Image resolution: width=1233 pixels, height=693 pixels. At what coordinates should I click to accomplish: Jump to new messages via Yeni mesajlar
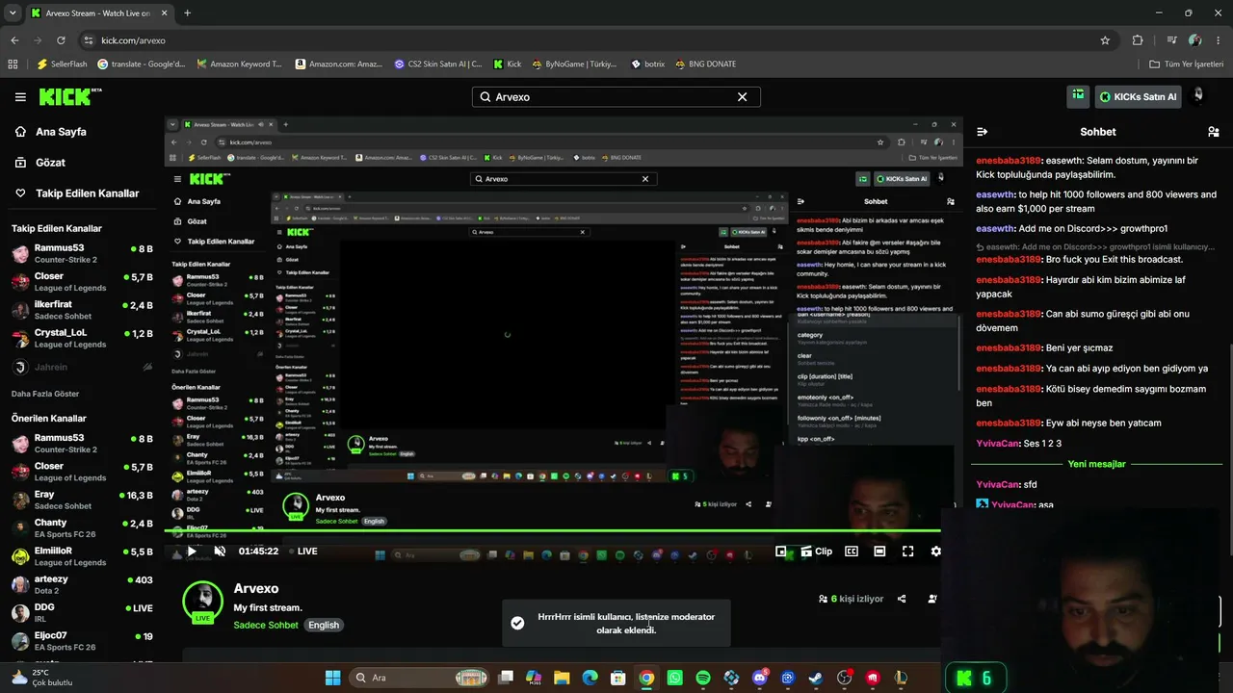point(1096,464)
